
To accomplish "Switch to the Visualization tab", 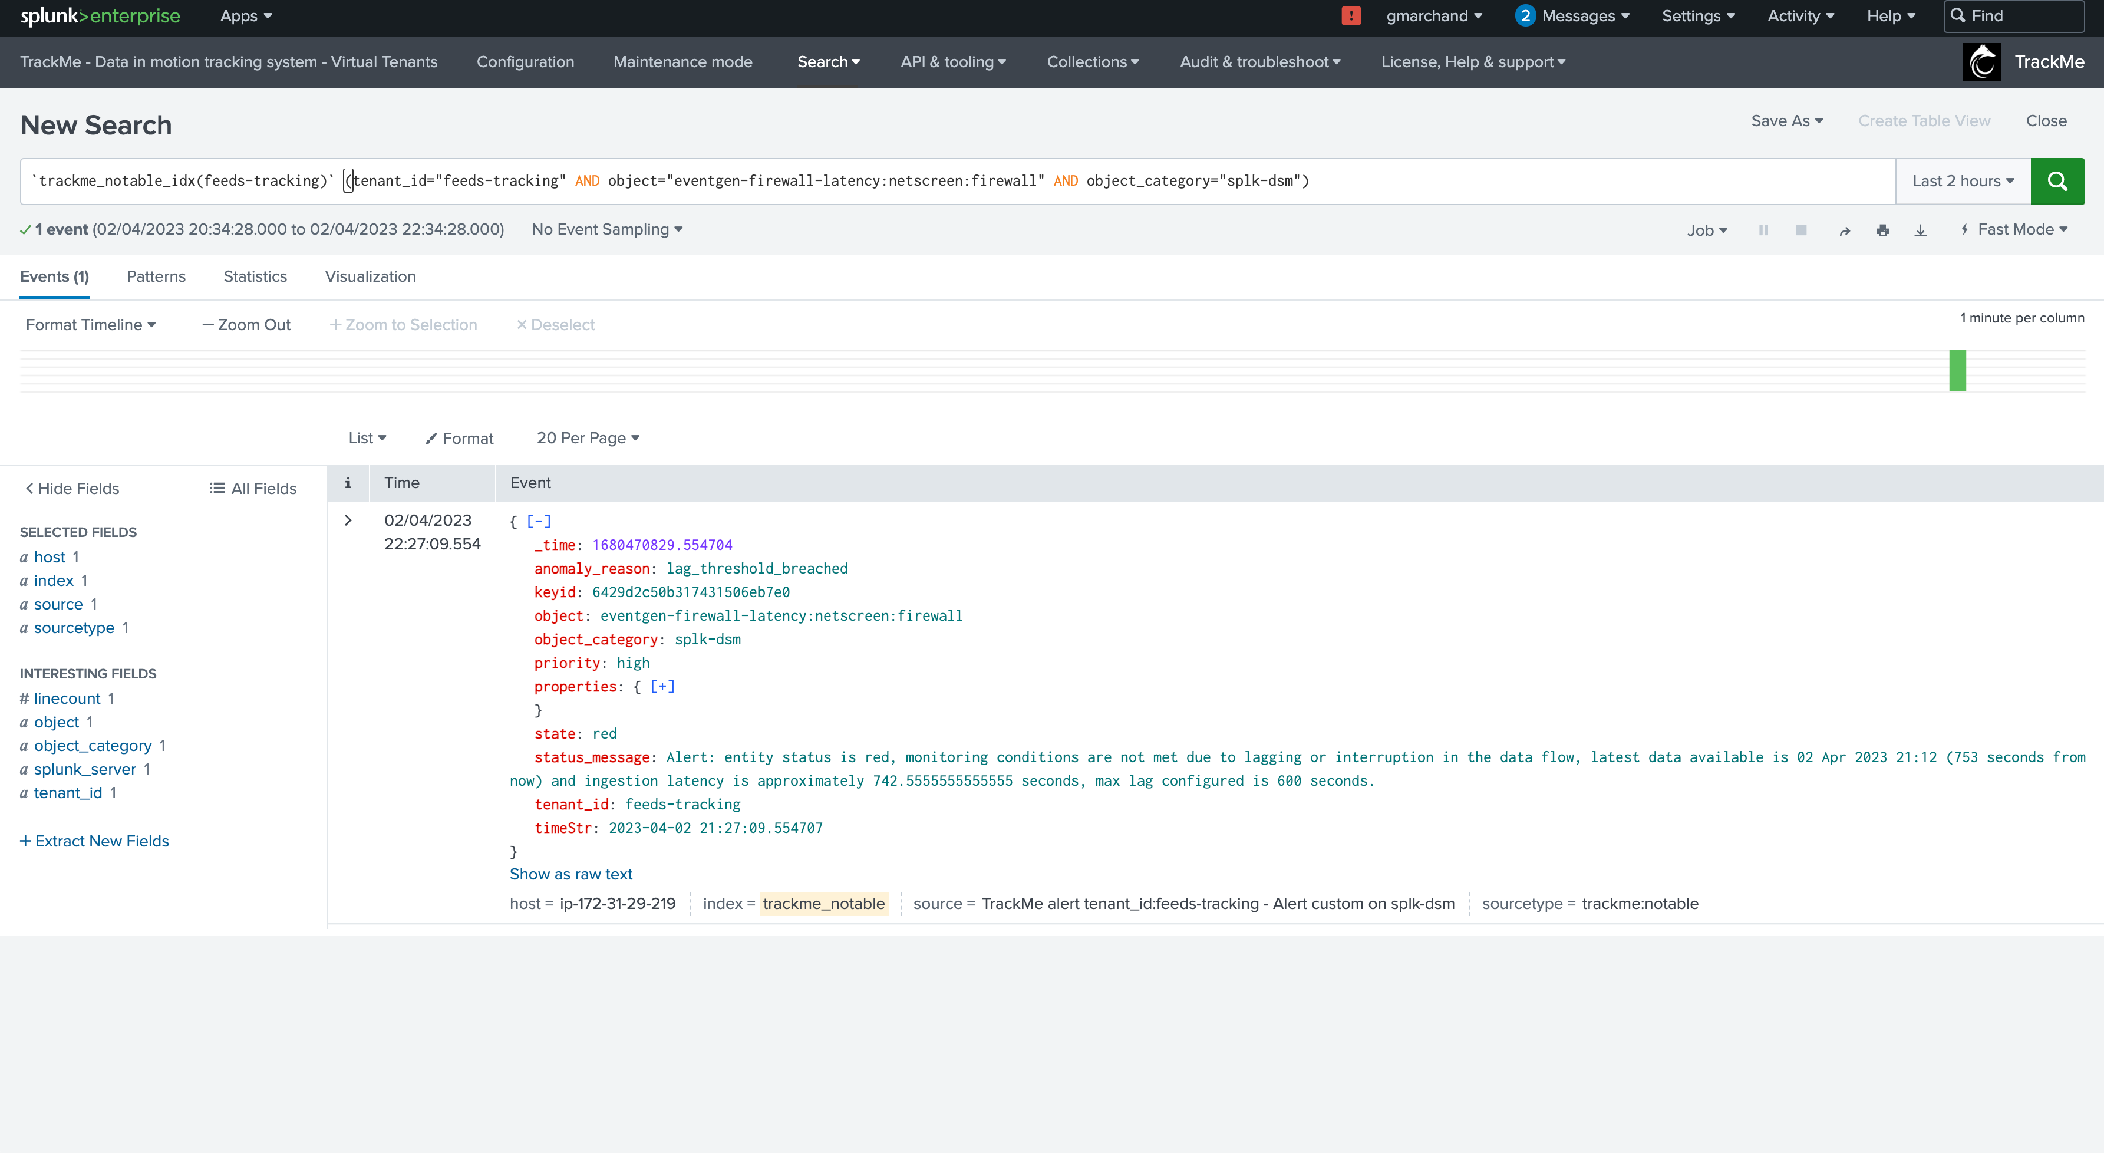I will tap(370, 276).
